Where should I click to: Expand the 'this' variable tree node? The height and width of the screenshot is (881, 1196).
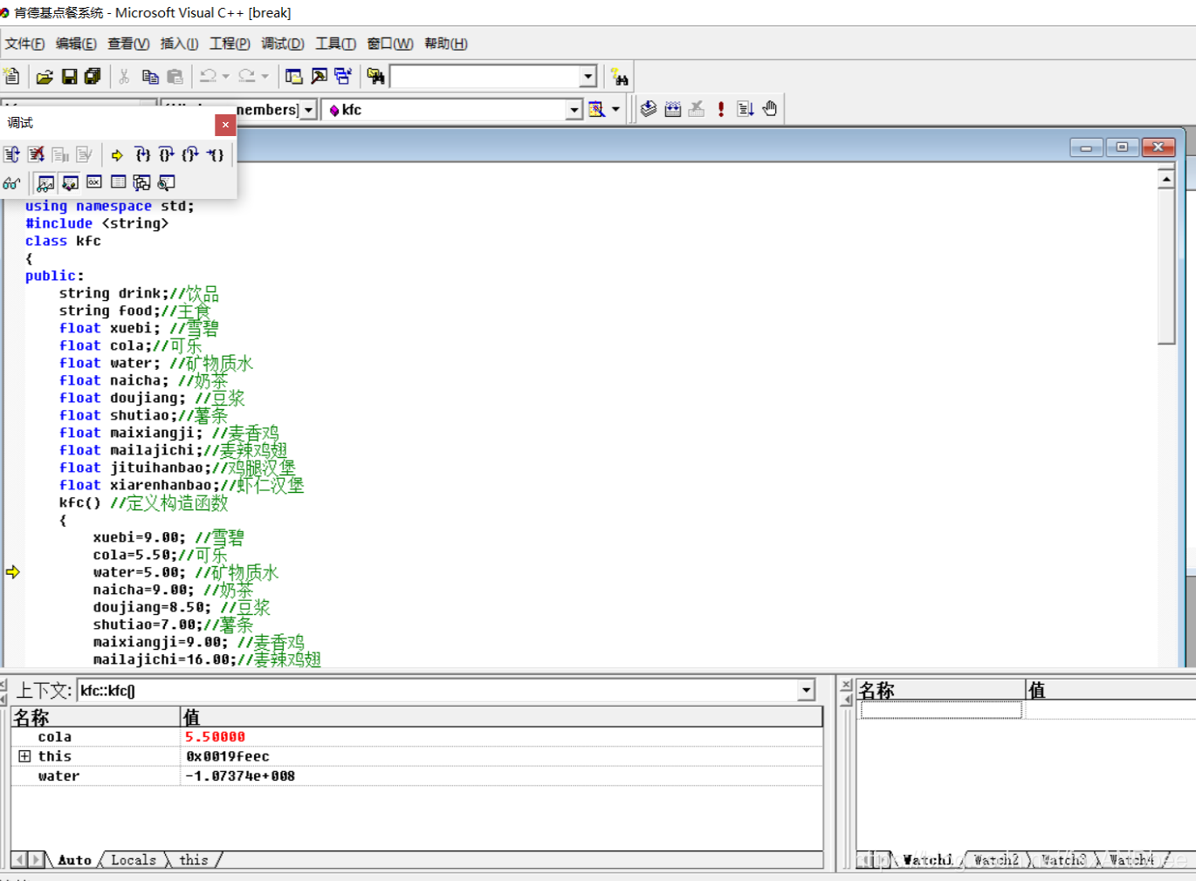24,756
